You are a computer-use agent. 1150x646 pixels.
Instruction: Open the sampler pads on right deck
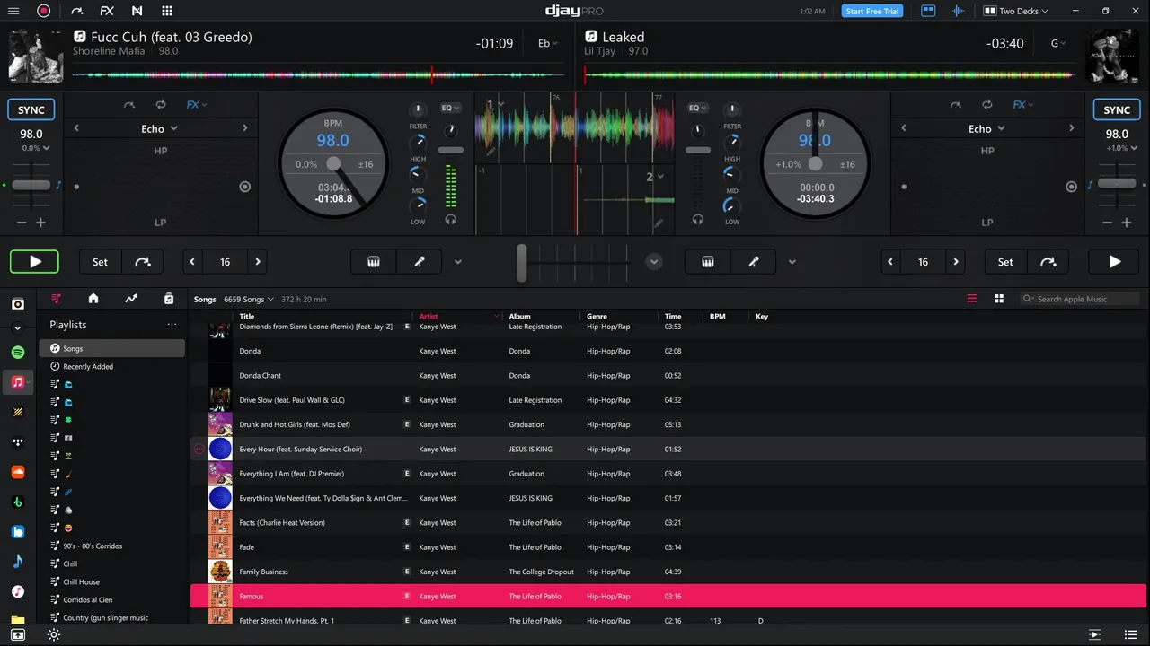coord(708,262)
